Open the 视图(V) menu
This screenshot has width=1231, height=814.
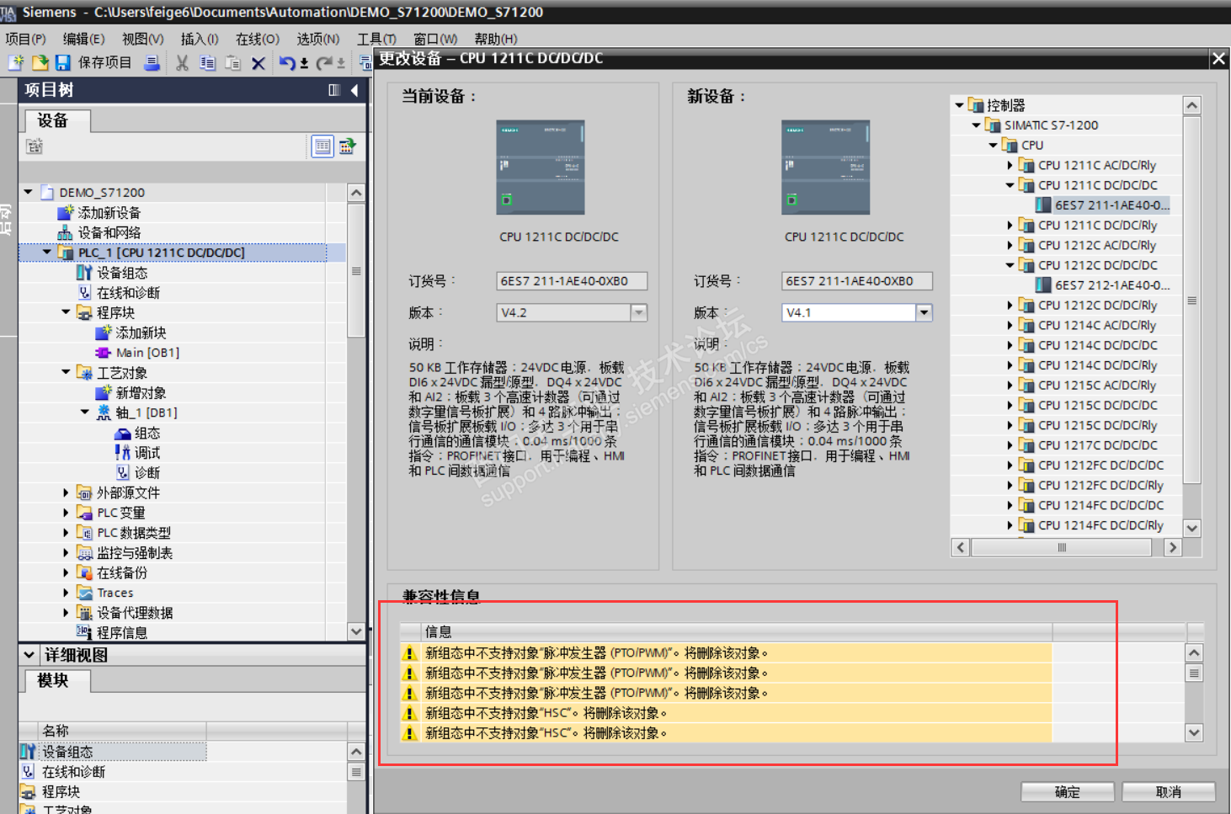click(x=143, y=39)
